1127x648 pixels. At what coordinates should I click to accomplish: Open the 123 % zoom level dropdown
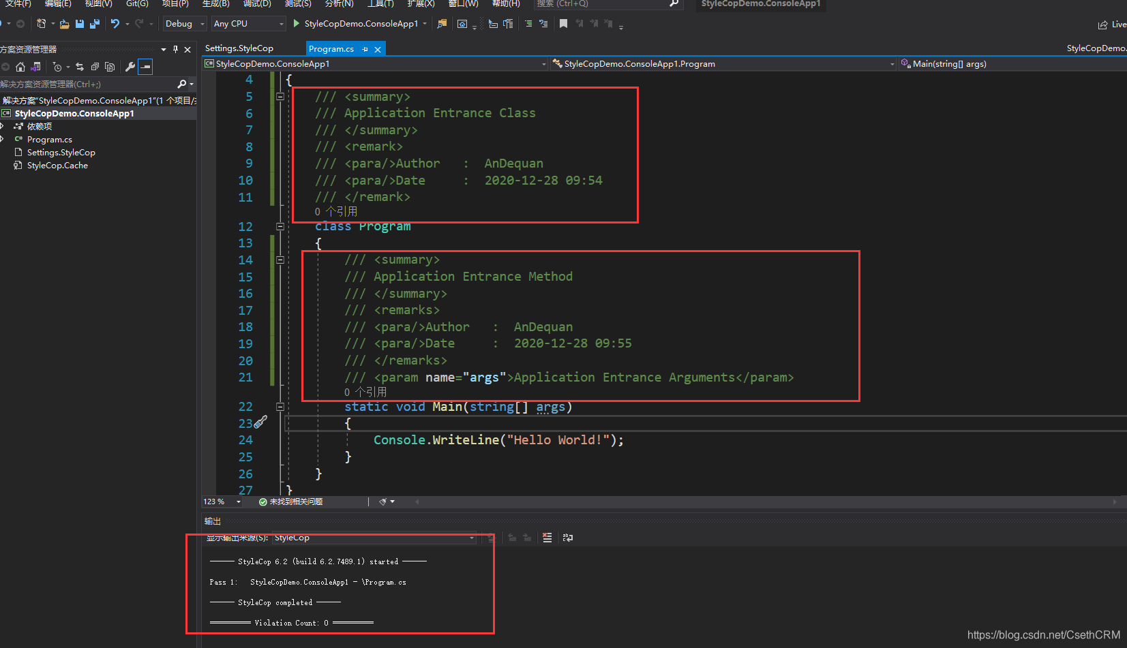pos(222,502)
